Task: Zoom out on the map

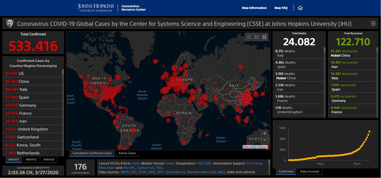Action: click(x=264, y=140)
